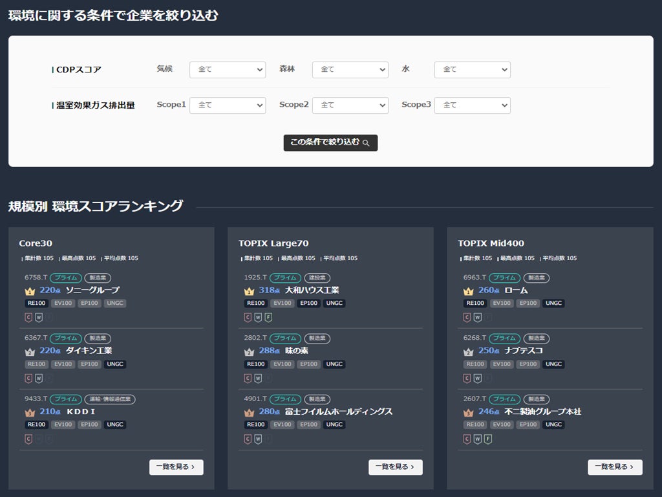Viewport: 662px width, 497px height.
Task: Click the magnifier icon in the filter button
Action: [x=366, y=143]
